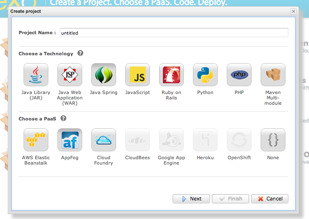The width and height of the screenshot is (309, 219).
Task: Click the CloudBees label text
Action: [138, 158]
